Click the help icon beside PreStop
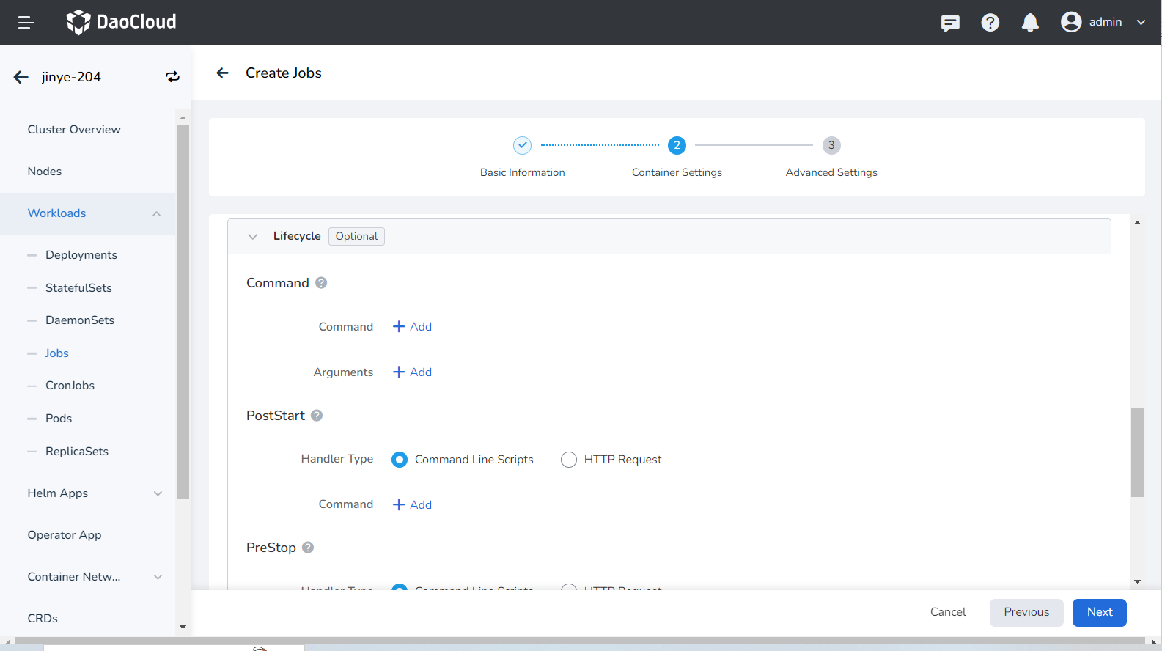 (x=308, y=548)
